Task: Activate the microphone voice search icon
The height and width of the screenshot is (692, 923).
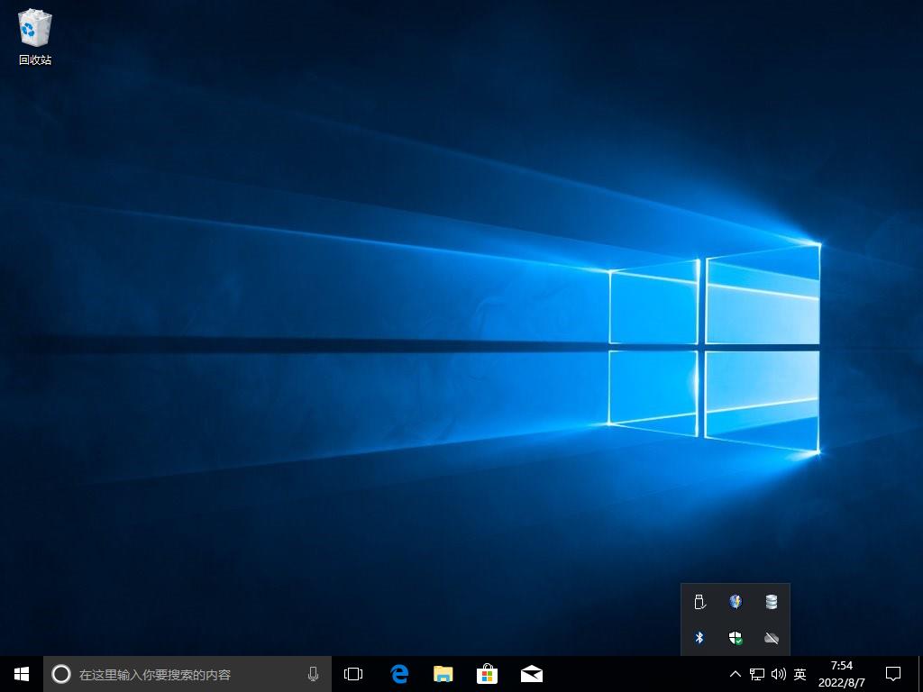Action: pyautogui.click(x=313, y=674)
